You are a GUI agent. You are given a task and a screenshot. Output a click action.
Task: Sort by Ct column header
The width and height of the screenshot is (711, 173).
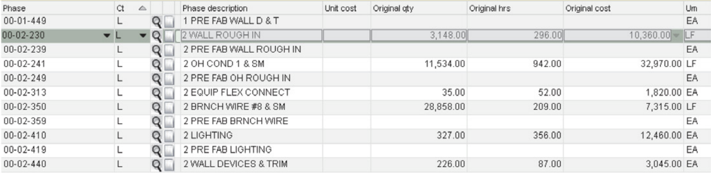[132, 8]
